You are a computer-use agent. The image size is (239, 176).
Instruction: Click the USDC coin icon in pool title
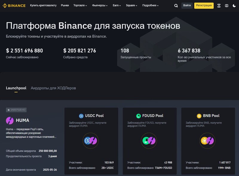(x=81, y=116)
